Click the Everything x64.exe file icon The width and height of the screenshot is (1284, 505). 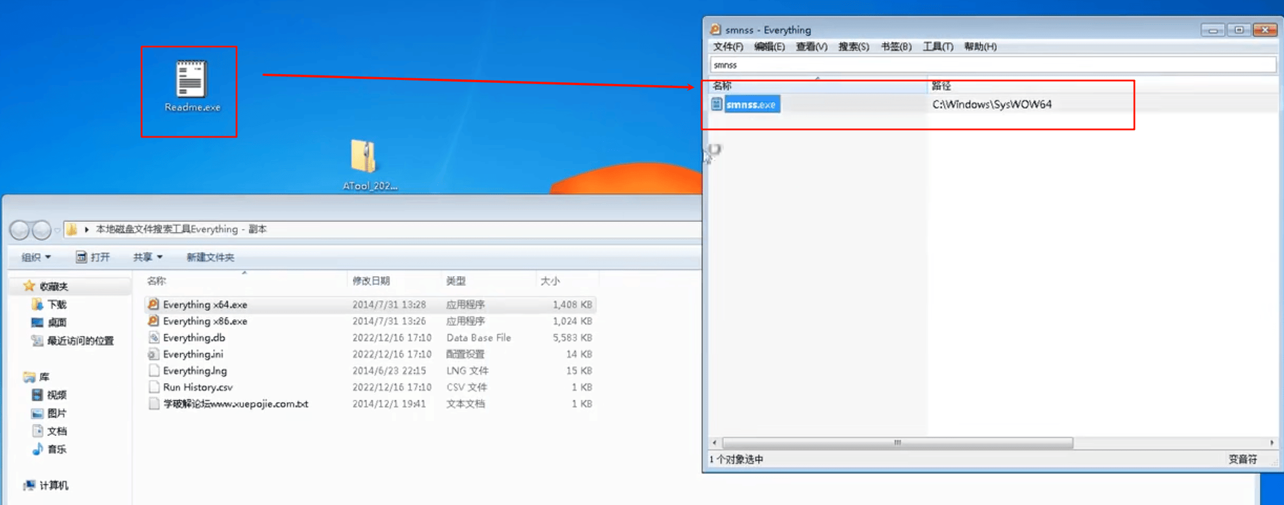(153, 304)
